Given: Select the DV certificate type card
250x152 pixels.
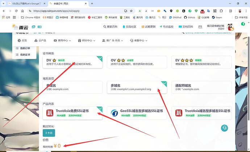Looking at the screenshot, I should [72, 62].
